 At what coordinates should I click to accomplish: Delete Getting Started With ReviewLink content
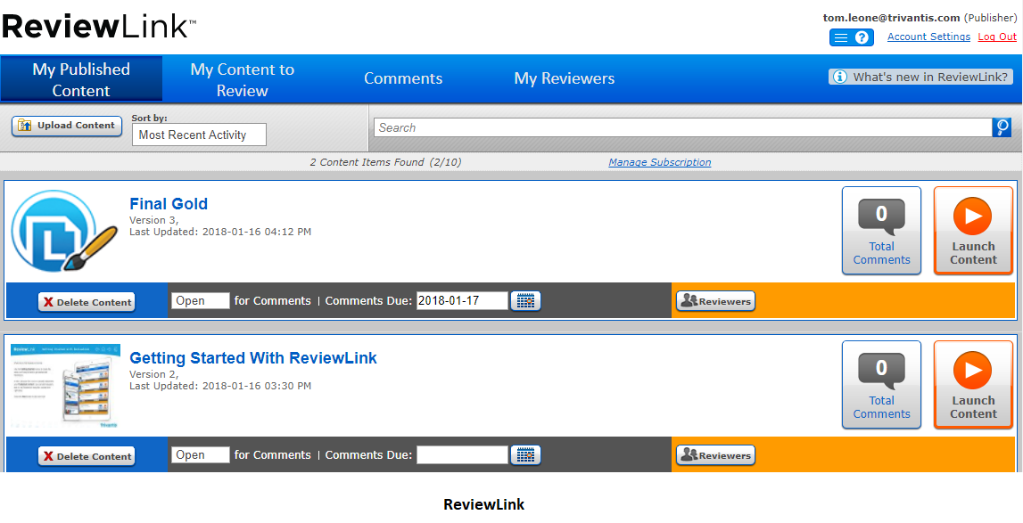click(x=87, y=456)
